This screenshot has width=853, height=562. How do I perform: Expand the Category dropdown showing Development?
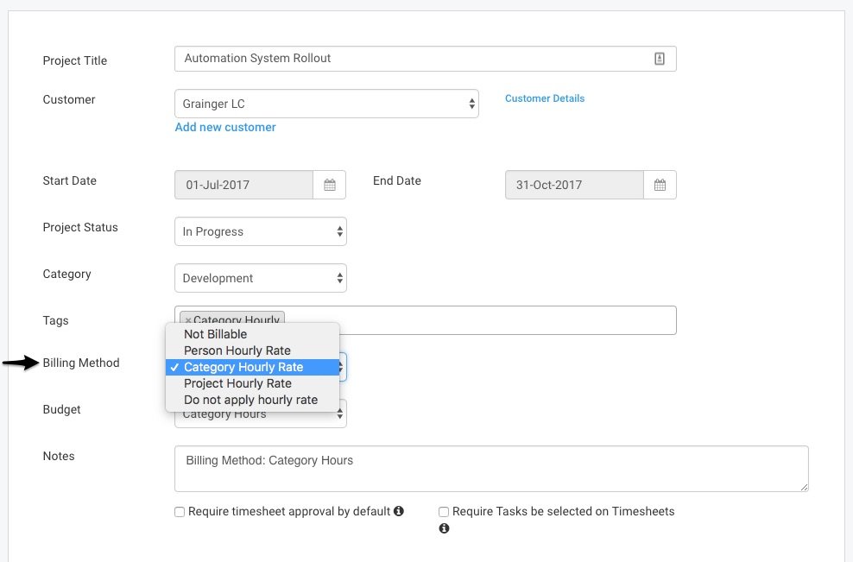pos(260,278)
